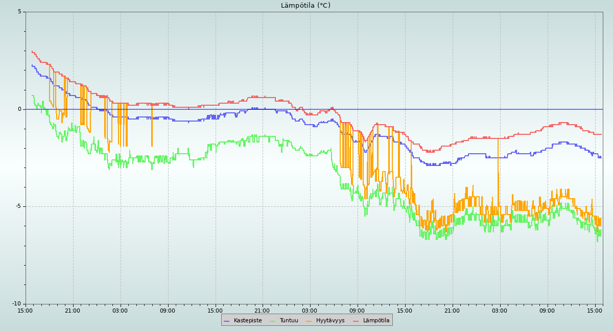Click the orange Hyytävyys legend line marker
Screen dimensions: 613x332
(309, 321)
